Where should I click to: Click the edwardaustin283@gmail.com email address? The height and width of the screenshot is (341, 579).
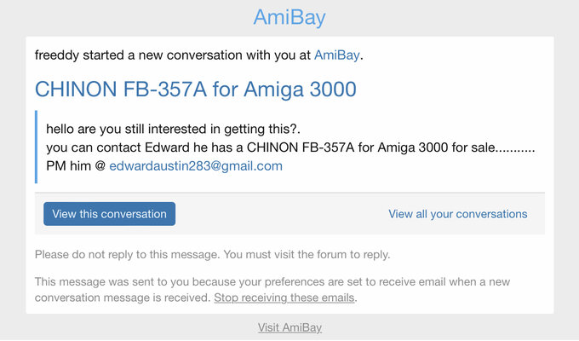point(196,166)
